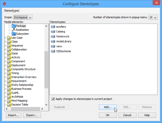Select the XSDschema stereotype icon
This screenshot has height=123, width=162.
pos(53,51)
